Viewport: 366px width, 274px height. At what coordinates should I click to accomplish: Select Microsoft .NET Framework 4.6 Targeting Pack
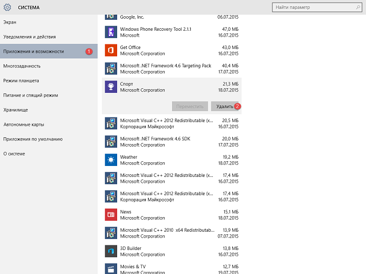(x=171, y=68)
